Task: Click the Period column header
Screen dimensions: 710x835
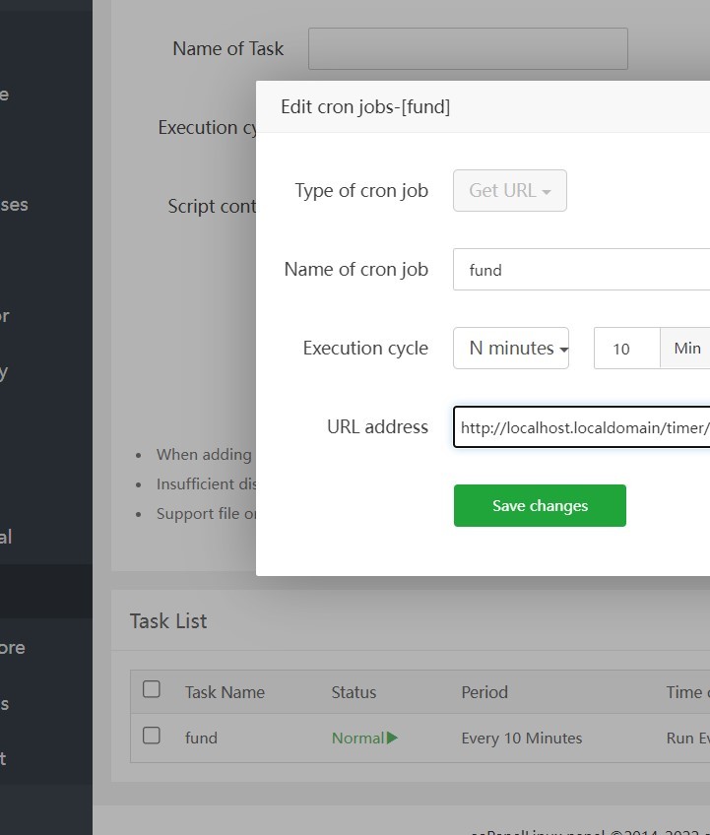Action: point(484,692)
